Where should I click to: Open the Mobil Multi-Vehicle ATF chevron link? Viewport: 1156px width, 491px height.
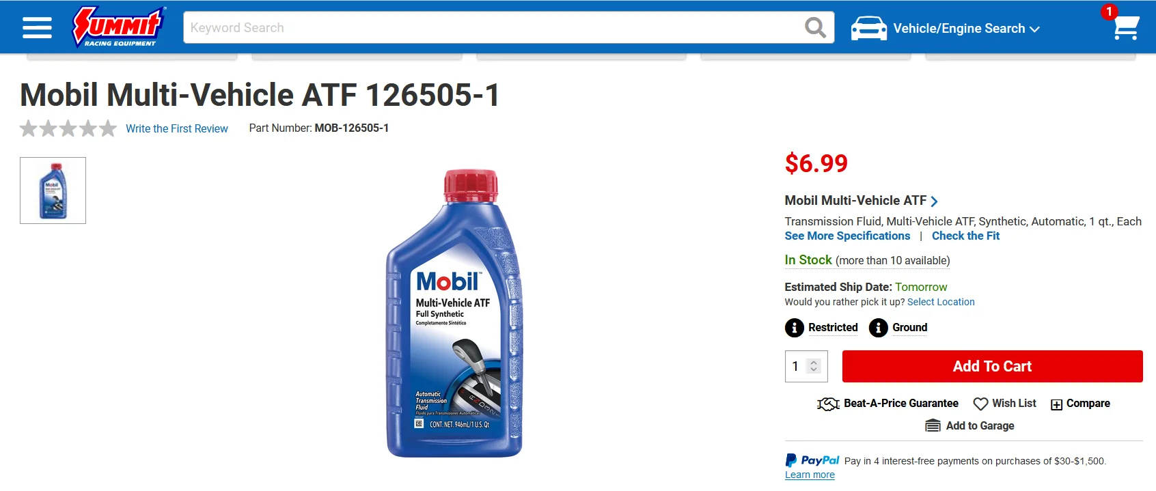[934, 201]
